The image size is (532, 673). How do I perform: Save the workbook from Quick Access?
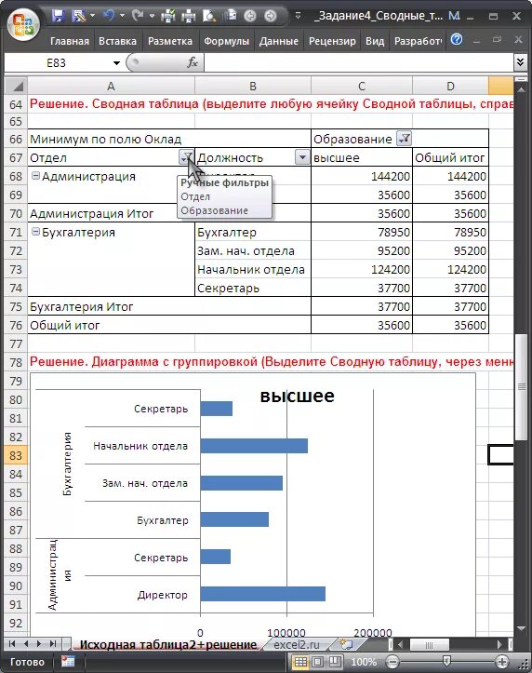pos(58,16)
